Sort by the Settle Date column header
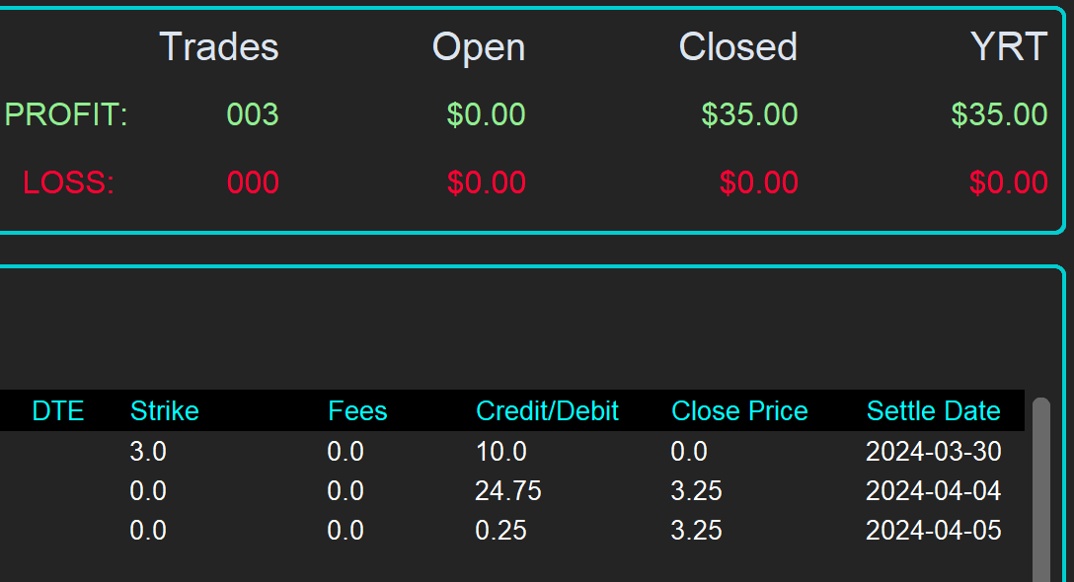The height and width of the screenshot is (582, 1074). pos(933,410)
